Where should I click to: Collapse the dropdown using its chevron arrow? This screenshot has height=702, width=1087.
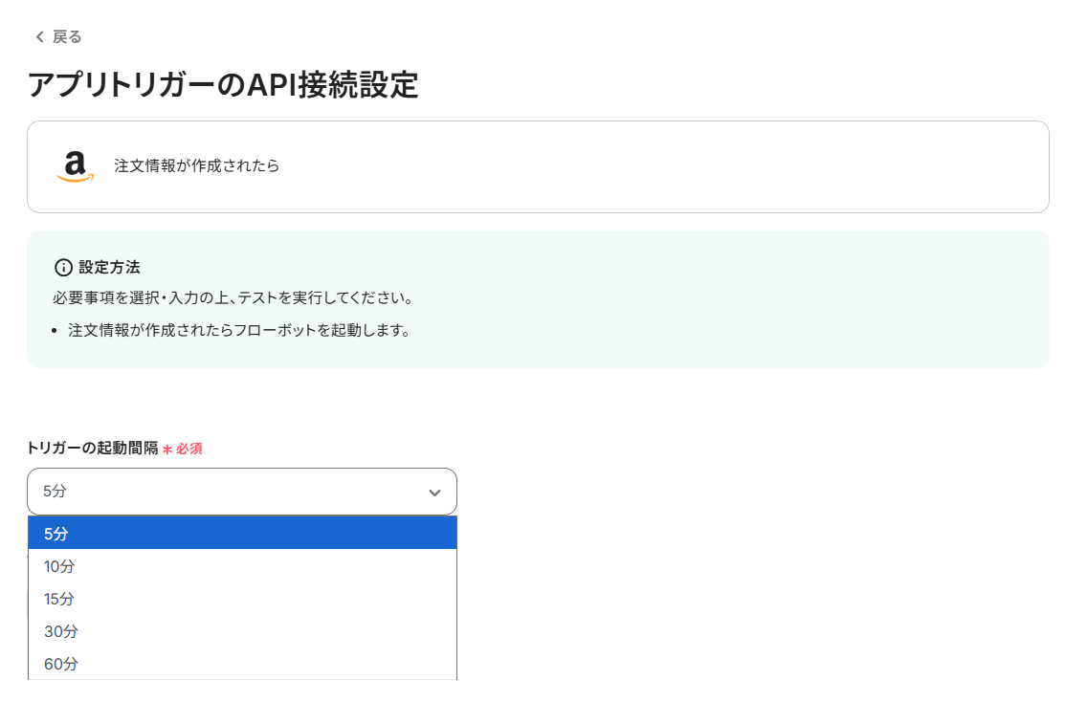point(434,493)
